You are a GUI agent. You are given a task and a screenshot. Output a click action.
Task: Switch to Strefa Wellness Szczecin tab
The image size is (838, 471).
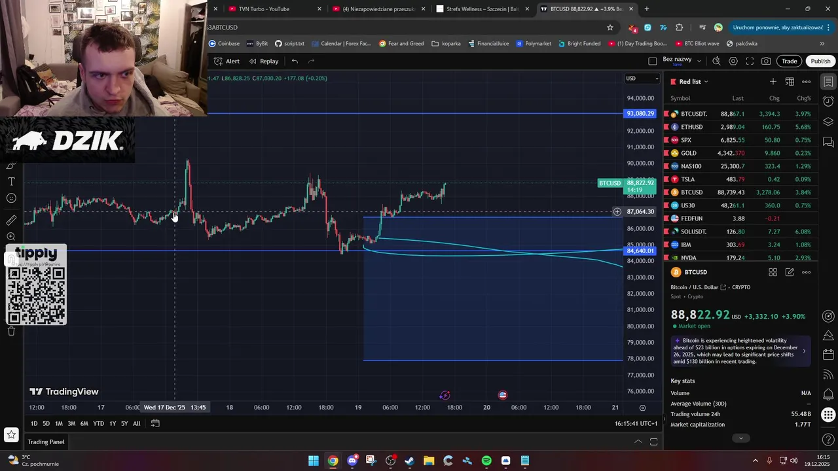481,9
